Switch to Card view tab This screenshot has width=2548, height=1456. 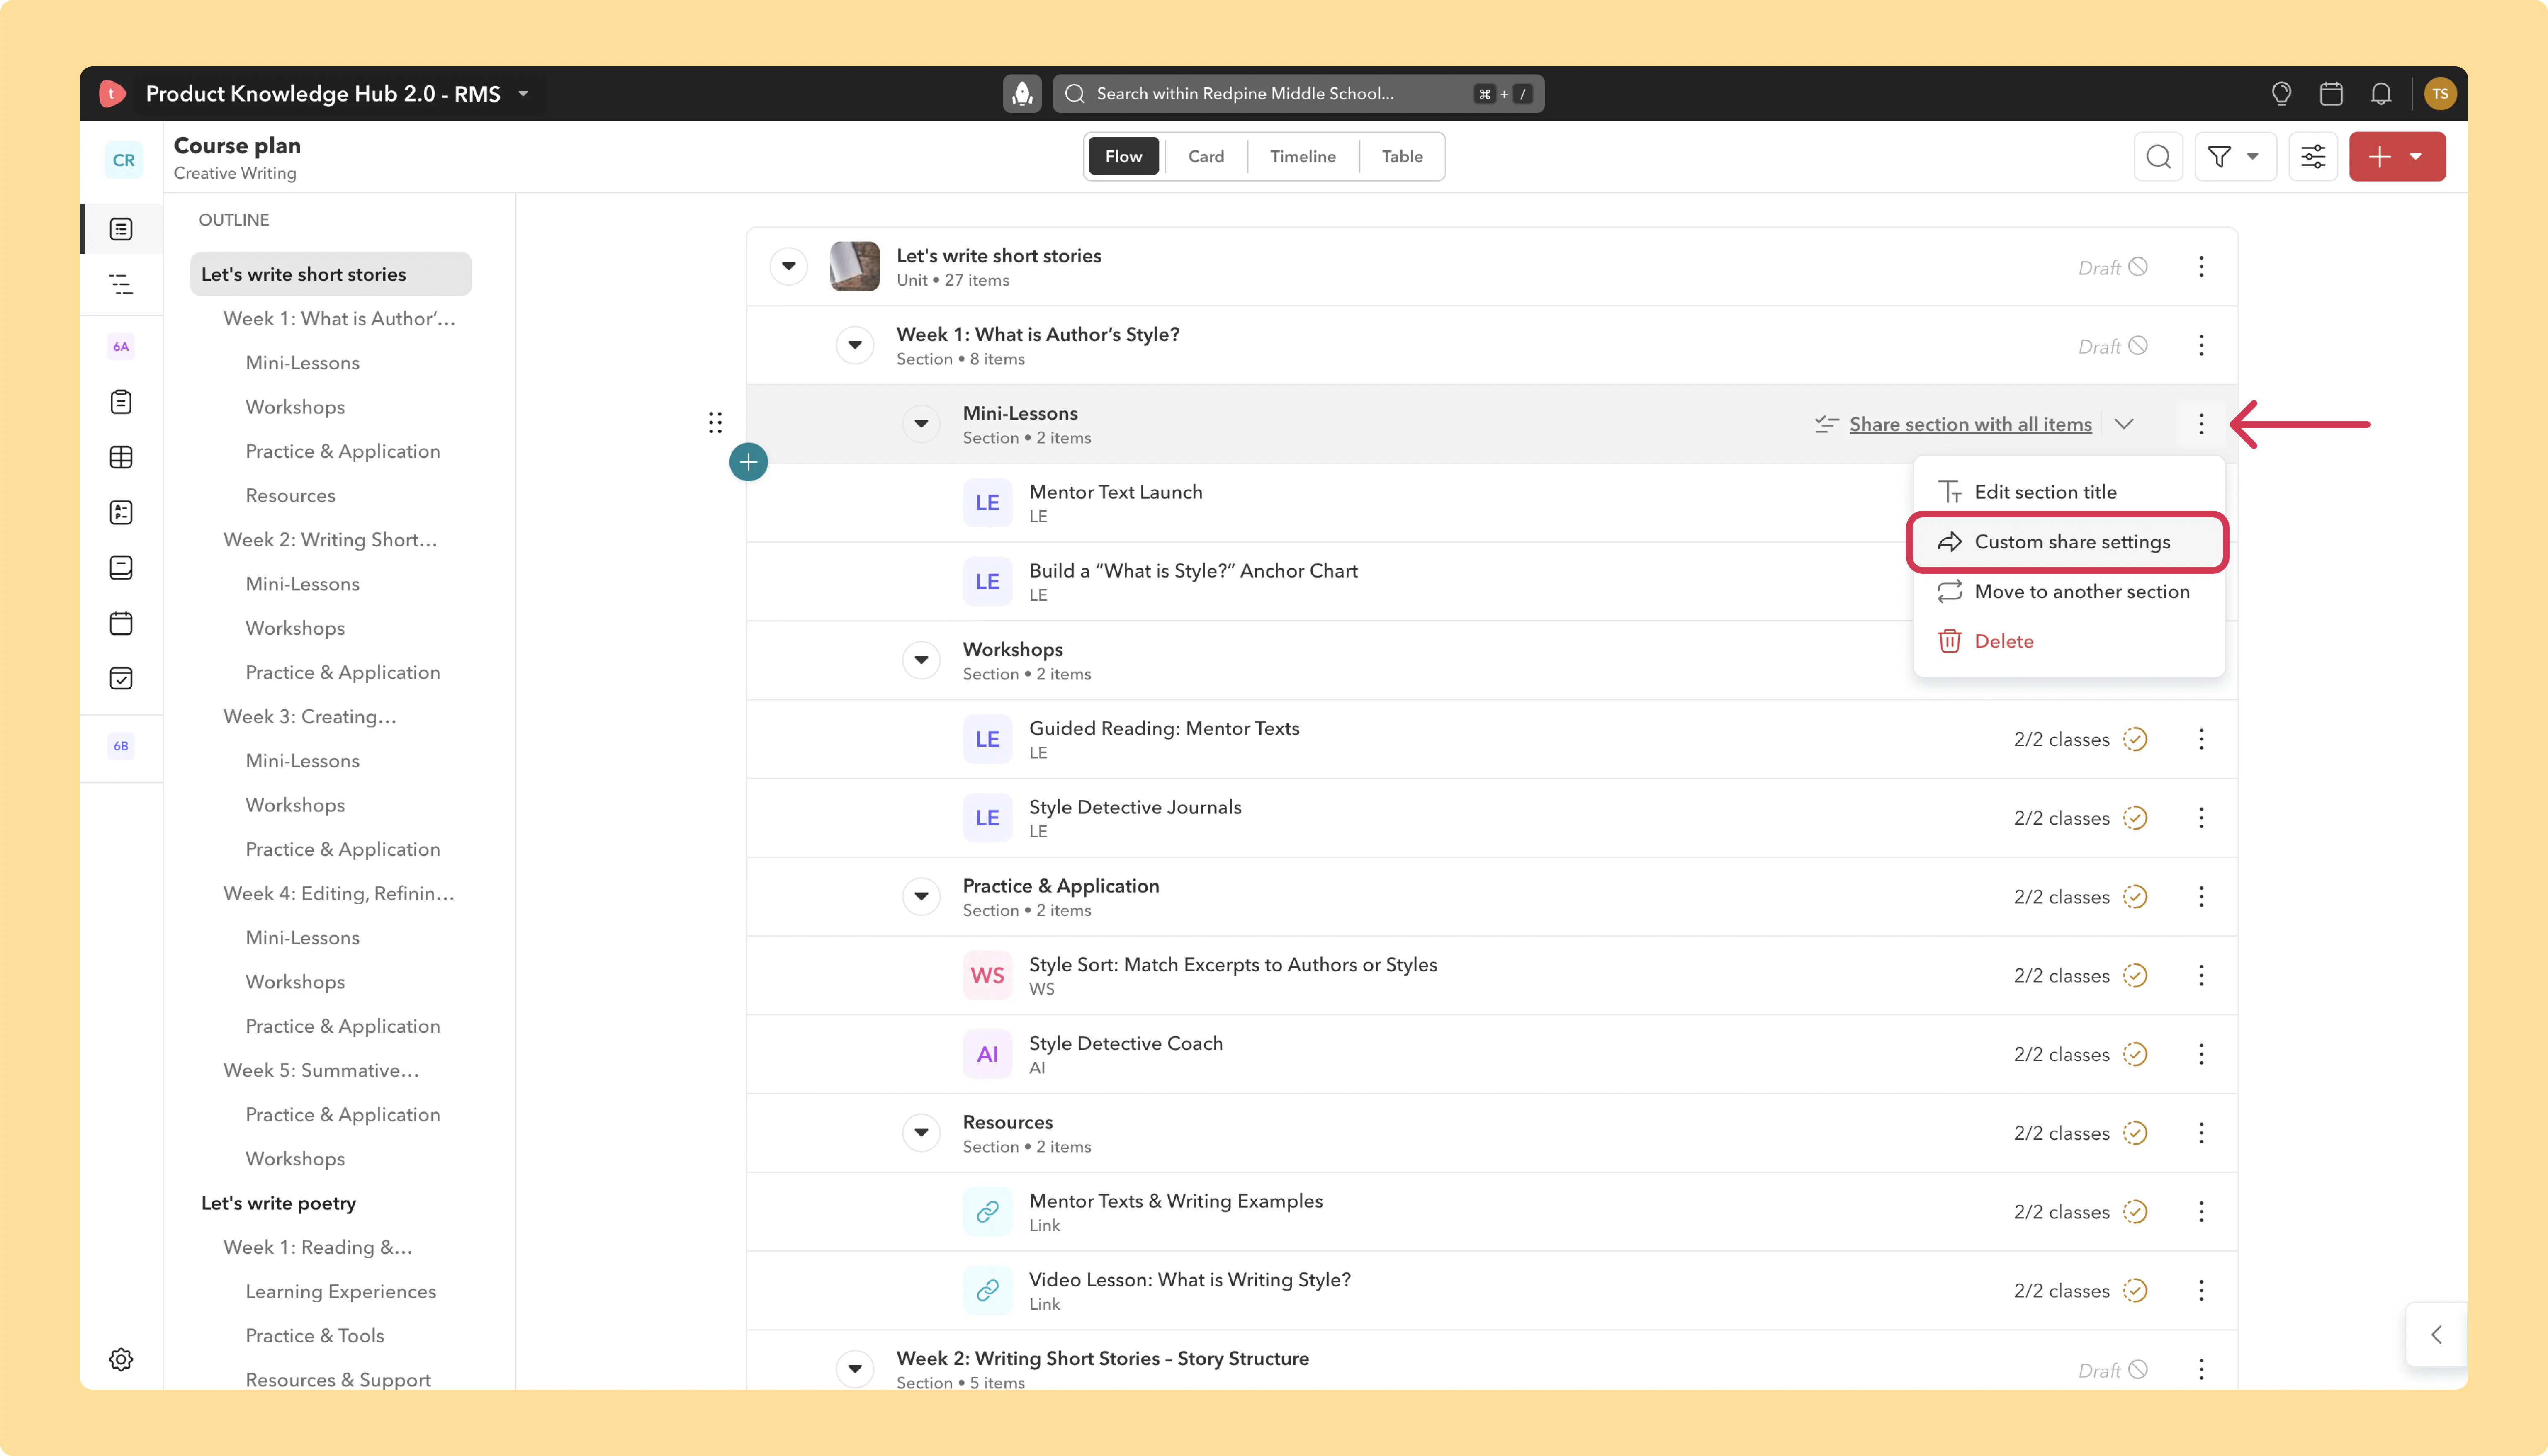1206,157
